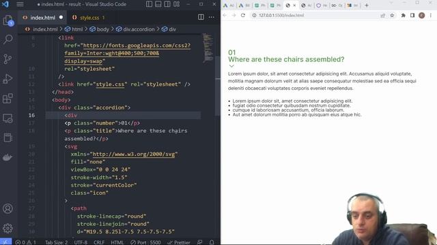Switch to the last browser tab

click(352, 5)
